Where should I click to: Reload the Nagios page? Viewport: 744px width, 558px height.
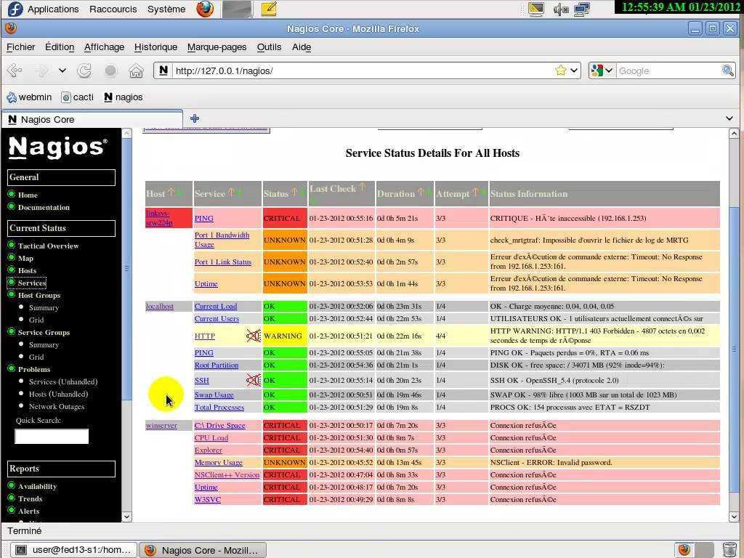[x=84, y=70]
